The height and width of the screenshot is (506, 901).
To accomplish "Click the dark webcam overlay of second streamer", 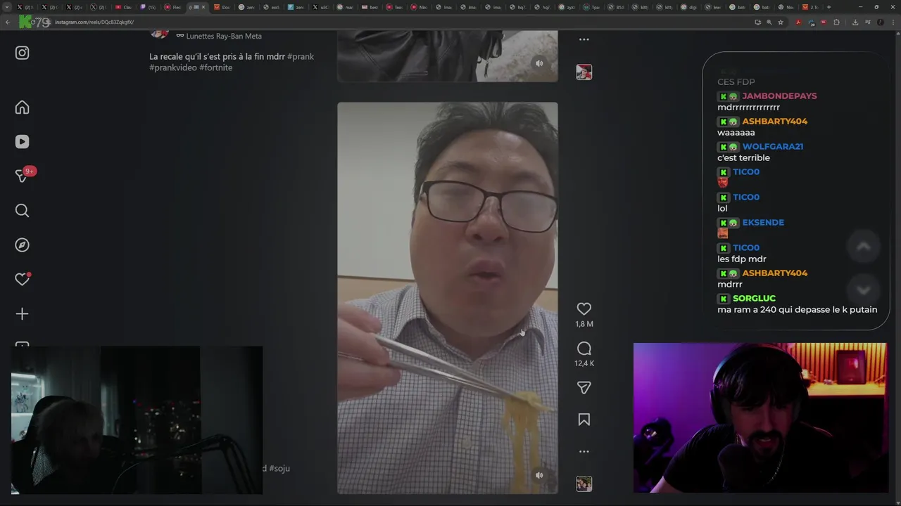I will (x=137, y=420).
